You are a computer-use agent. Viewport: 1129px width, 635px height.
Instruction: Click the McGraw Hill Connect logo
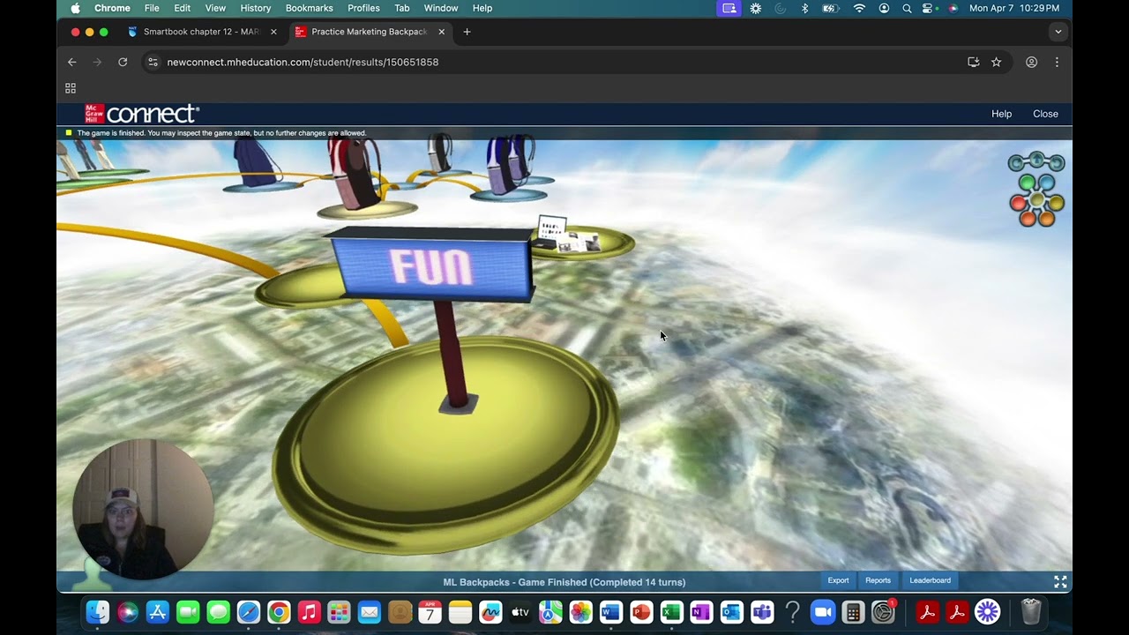[142, 114]
